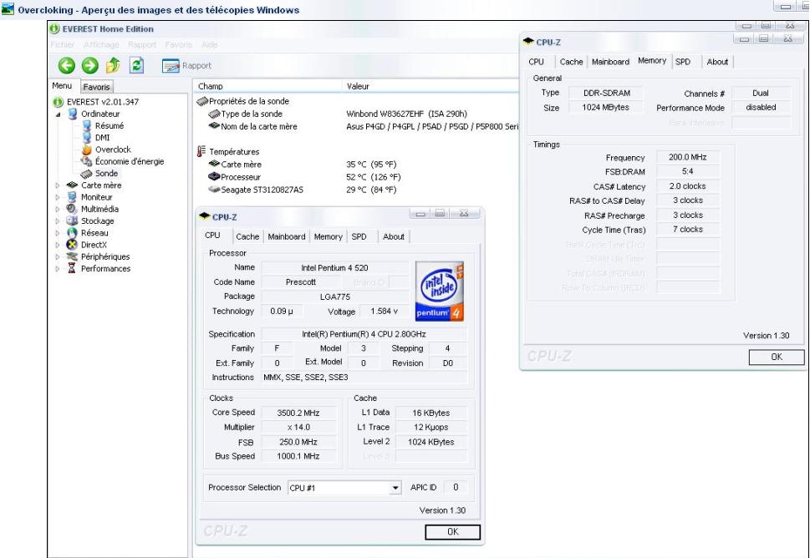
Task: Click the memory Frequency value "200.0 MHz"
Action: pos(688,157)
